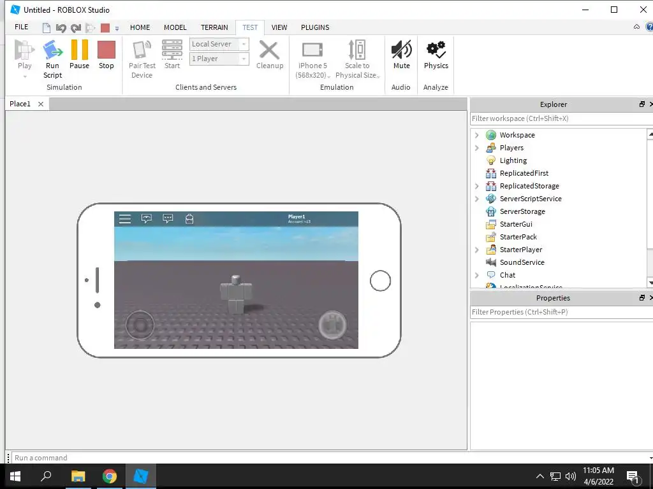The width and height of the screenshot is (653, 489).
Task: Click the Filter Properties input field
Action: 561,312
